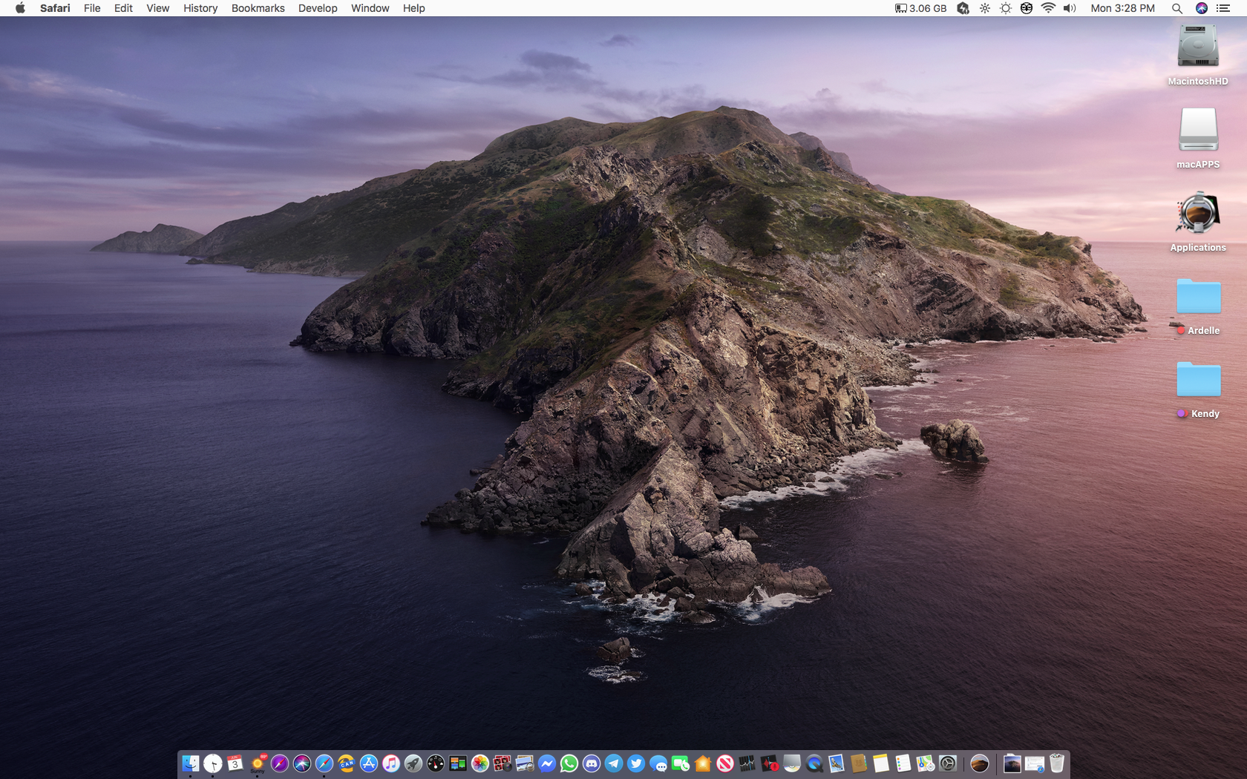This screenshot has width=1247, height=779.
Task: Launch the Home app from Dock
Action: (x=703, y=763)
